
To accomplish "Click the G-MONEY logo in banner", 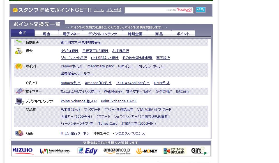I will pyautogui.click(x=147, y=151).
